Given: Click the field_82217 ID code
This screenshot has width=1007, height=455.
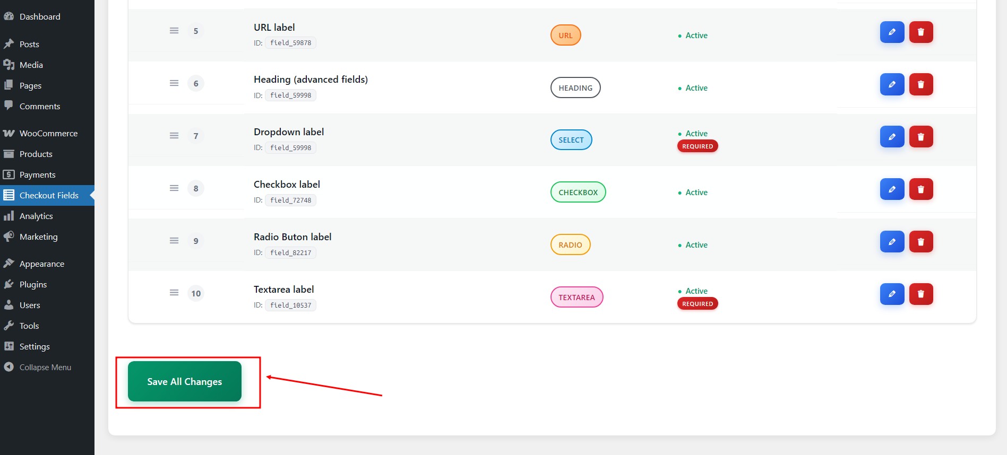Looking at the screenshot, I should [291, 253].
